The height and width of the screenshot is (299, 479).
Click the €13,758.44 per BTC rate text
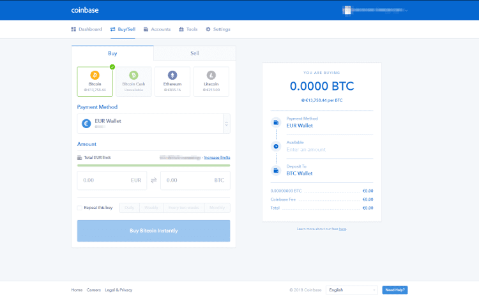tap(322, 100)
